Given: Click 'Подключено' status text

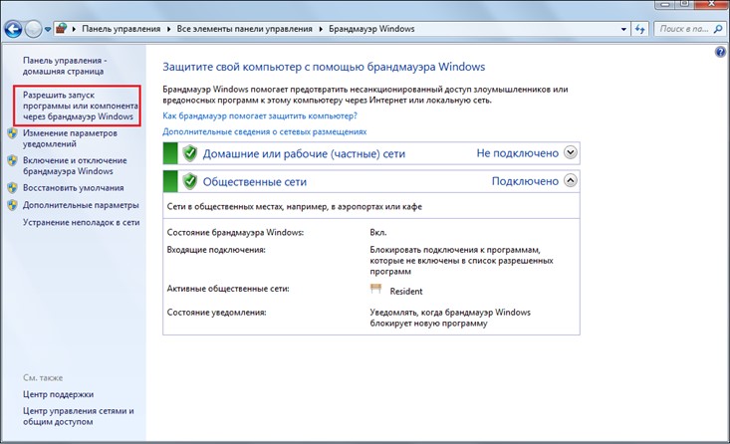Looking at the screenshot, I should (525, 181).
